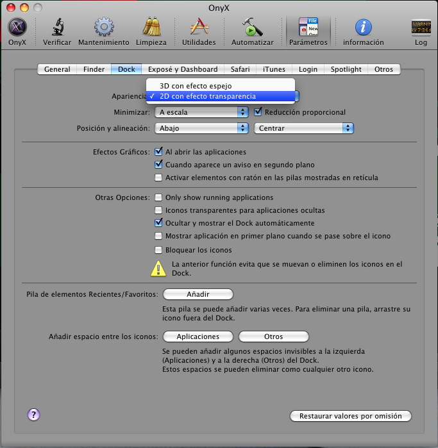The height and width of the screenshot is (448, 438).
Task: Enable Iconos transparentes para aplicaciones ocultas
Action: click(158, 210)
